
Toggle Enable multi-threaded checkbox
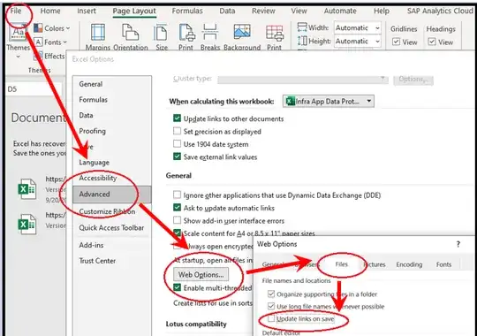[177, 287]
